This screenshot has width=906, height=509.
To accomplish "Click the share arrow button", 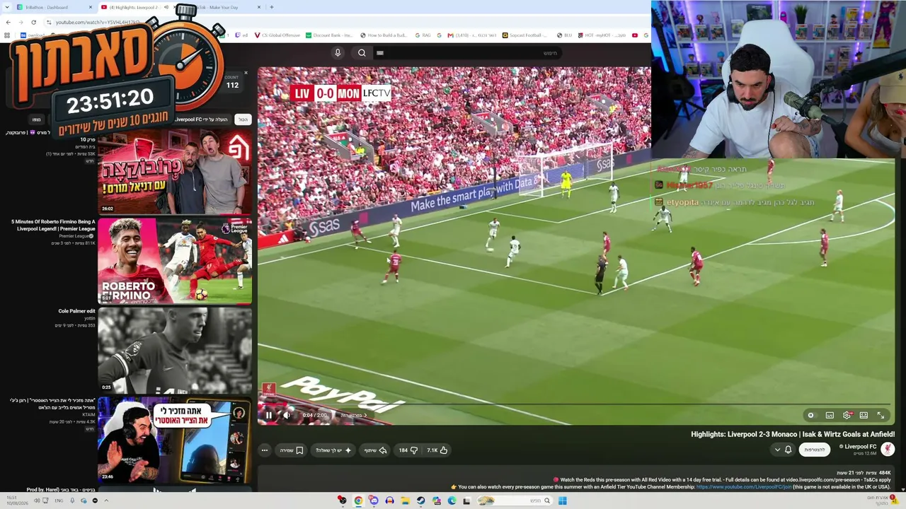I will (375, 450).
